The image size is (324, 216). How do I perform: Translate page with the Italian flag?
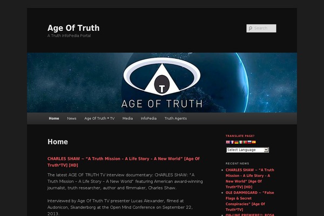[x=241, y=142]
